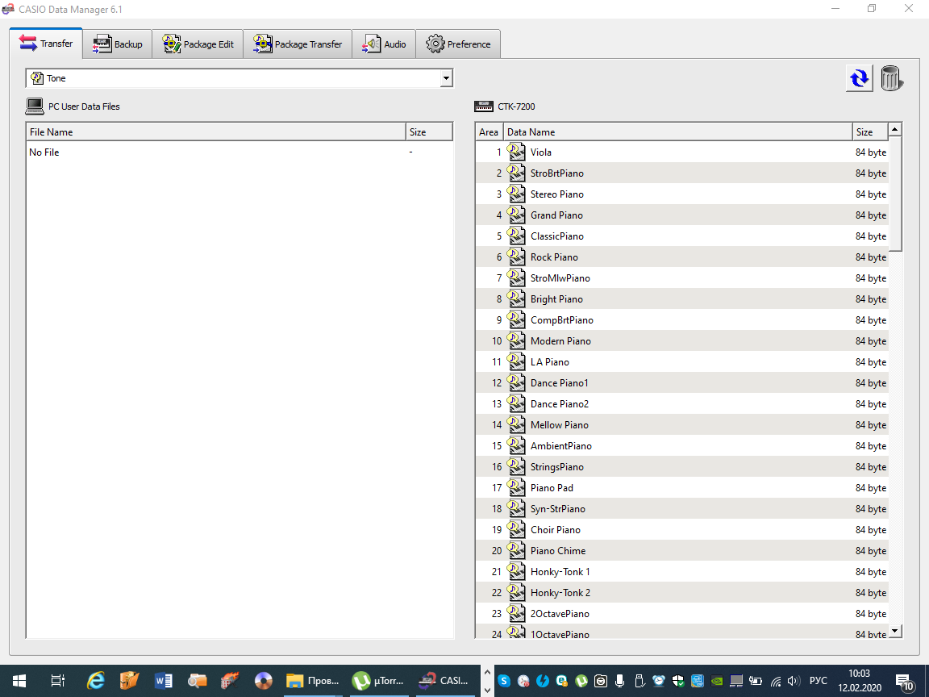Select the 'Choir Piano' tone name
The height and width of the screenshot is (697, 929).
pos(555,530)
